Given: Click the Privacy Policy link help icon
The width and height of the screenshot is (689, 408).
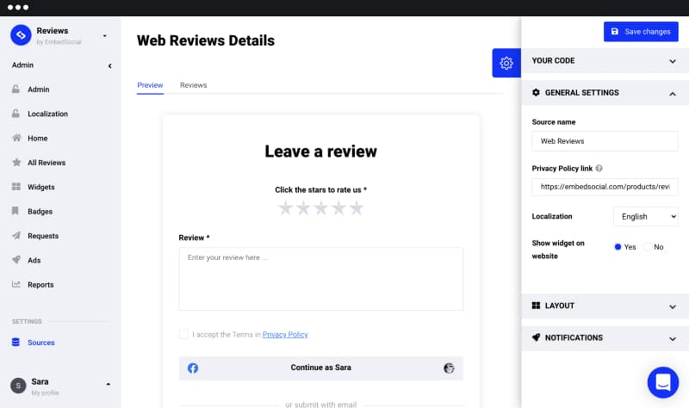Looking at the screenshot, I should click(599, 168).
